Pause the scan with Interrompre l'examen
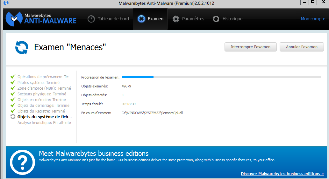 point(251,47)
